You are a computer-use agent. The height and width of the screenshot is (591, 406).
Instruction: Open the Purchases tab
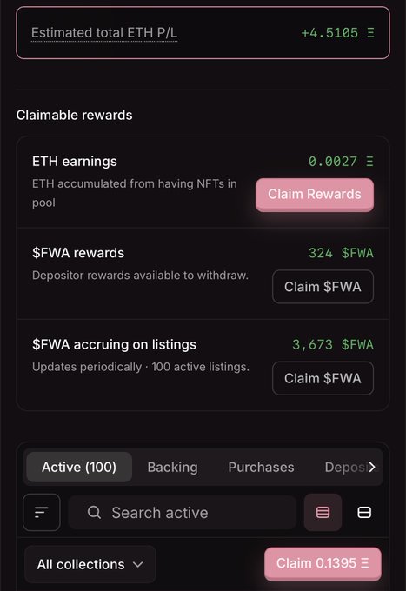point(261,467)
